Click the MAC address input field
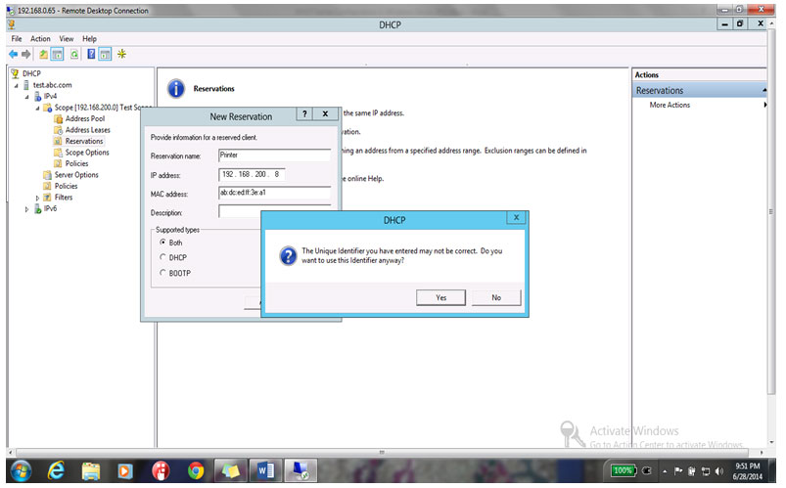Viewport: 786px width, 488px height. [274, 193]
